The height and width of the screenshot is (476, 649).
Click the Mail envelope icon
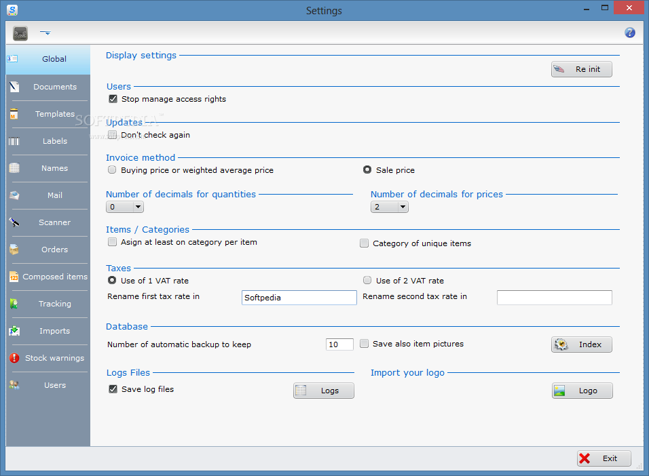point(14,195)
